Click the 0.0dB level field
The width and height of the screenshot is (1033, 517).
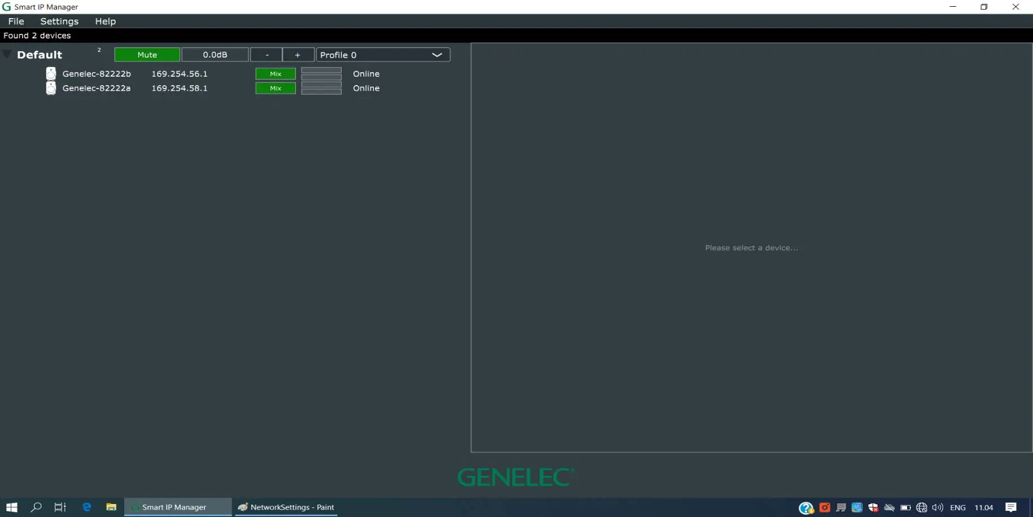click(215, 55)
